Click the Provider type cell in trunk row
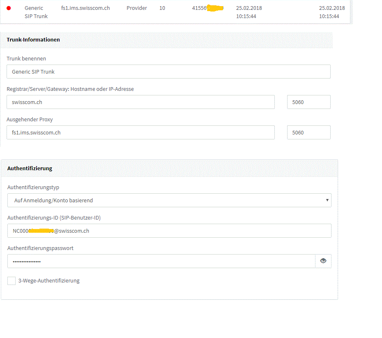Screen dimensions: 382x338 (x=137, y=8)
